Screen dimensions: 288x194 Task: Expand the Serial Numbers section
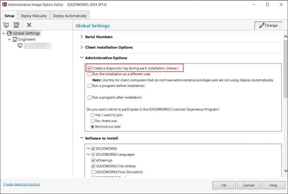(81, 37)
